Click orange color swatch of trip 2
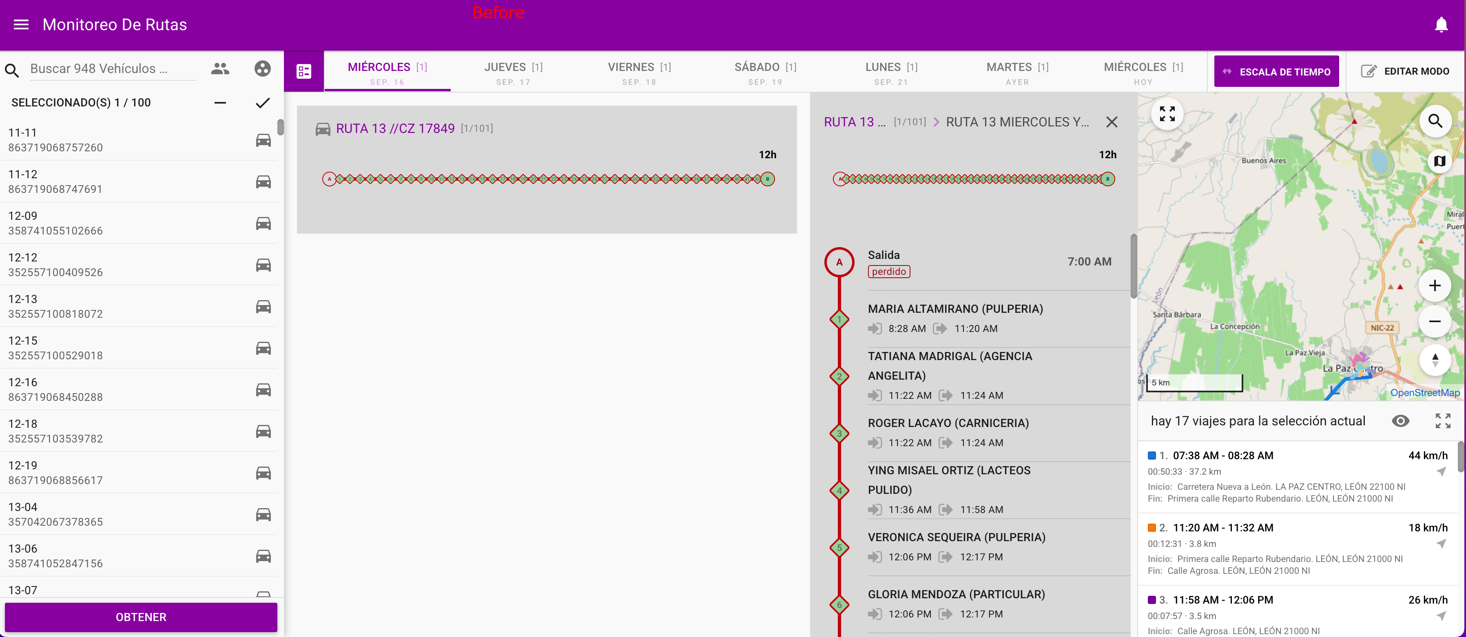The width and height of the screenshot is (1466, 637). pos(1152,528)
